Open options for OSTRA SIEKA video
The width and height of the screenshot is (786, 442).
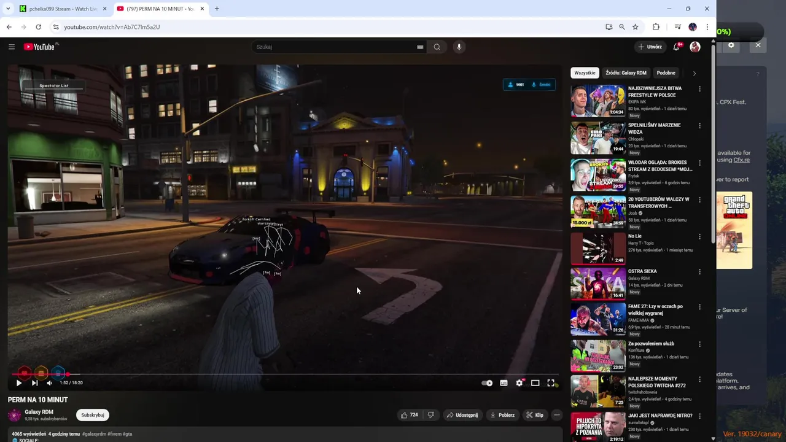click(699, 271)
